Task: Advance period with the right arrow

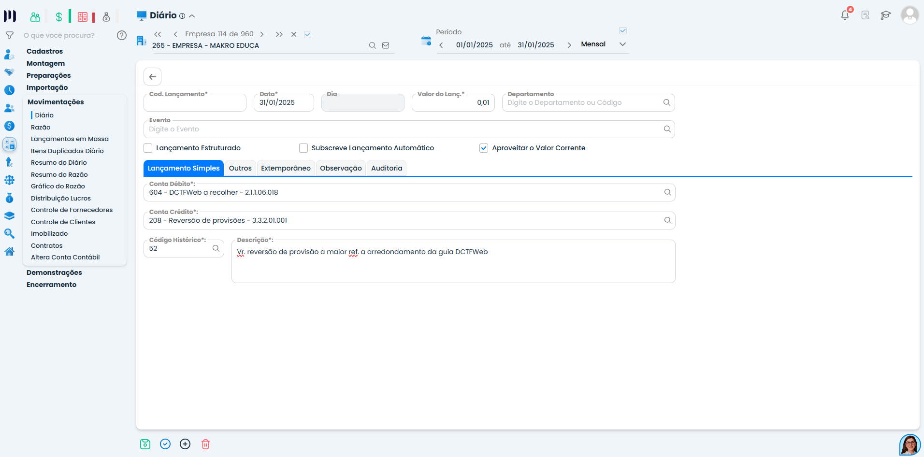Action: pos(569,44)
